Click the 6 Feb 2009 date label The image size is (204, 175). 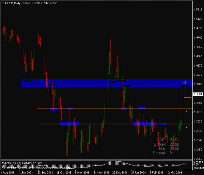[157, 172]
